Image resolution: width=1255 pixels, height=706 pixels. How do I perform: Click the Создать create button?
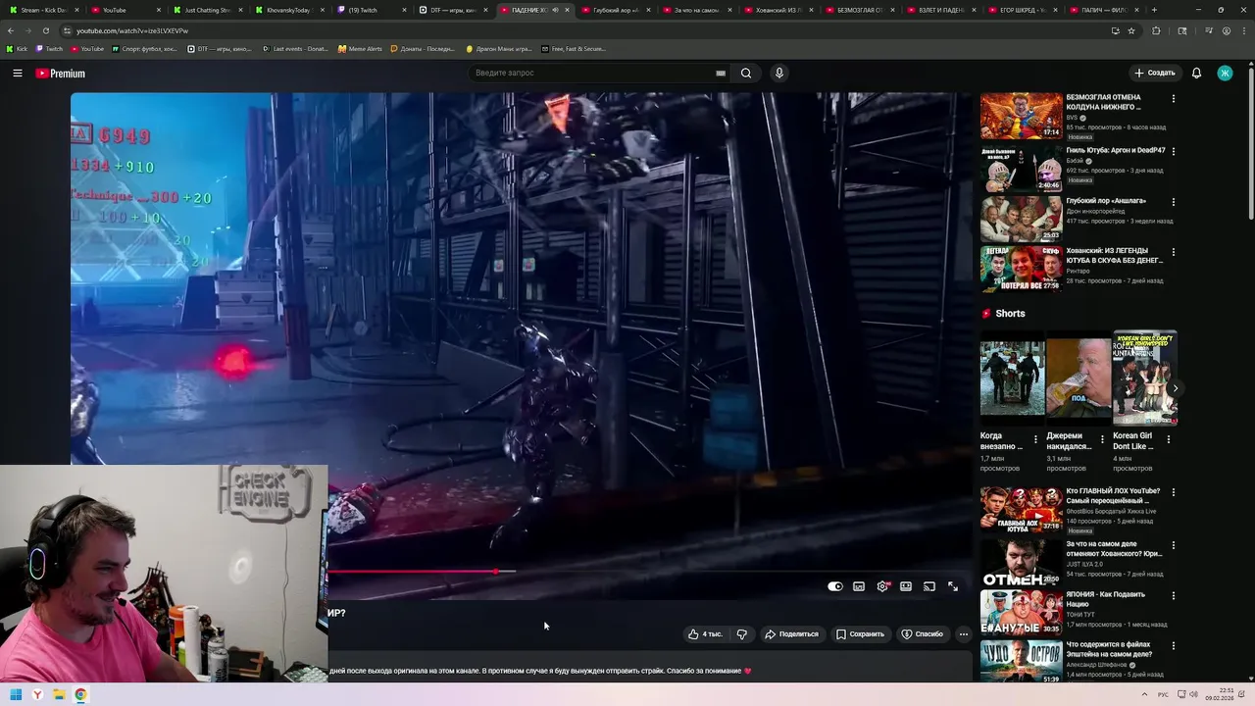coord(1154,73)
